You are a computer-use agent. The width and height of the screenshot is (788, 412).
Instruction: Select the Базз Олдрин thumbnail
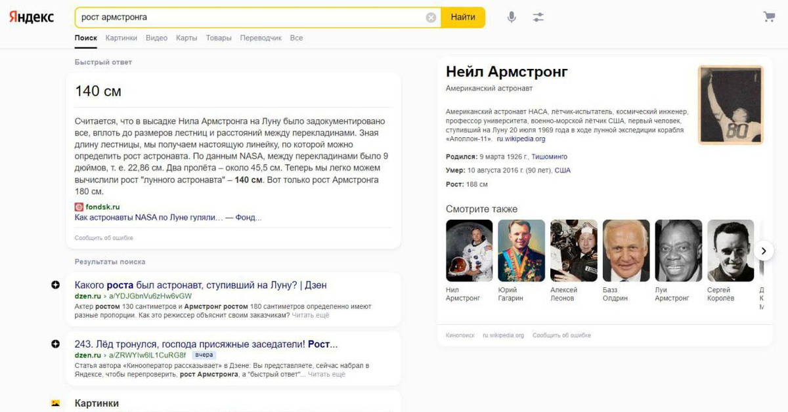coord(626,251)
